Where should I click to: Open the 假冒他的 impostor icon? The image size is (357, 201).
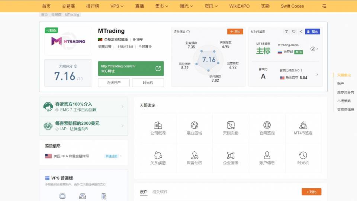click(x=194, y=155)
